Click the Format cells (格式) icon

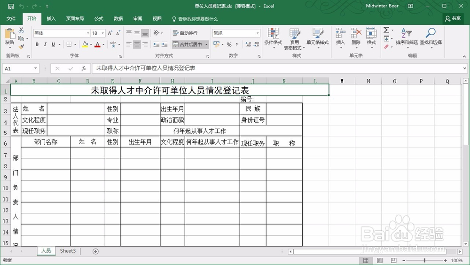point(371,33)
